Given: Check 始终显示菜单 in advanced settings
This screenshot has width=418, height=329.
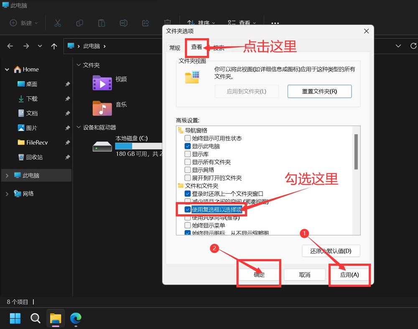Looking at the screenshot, I should click(x=188, y=225).
